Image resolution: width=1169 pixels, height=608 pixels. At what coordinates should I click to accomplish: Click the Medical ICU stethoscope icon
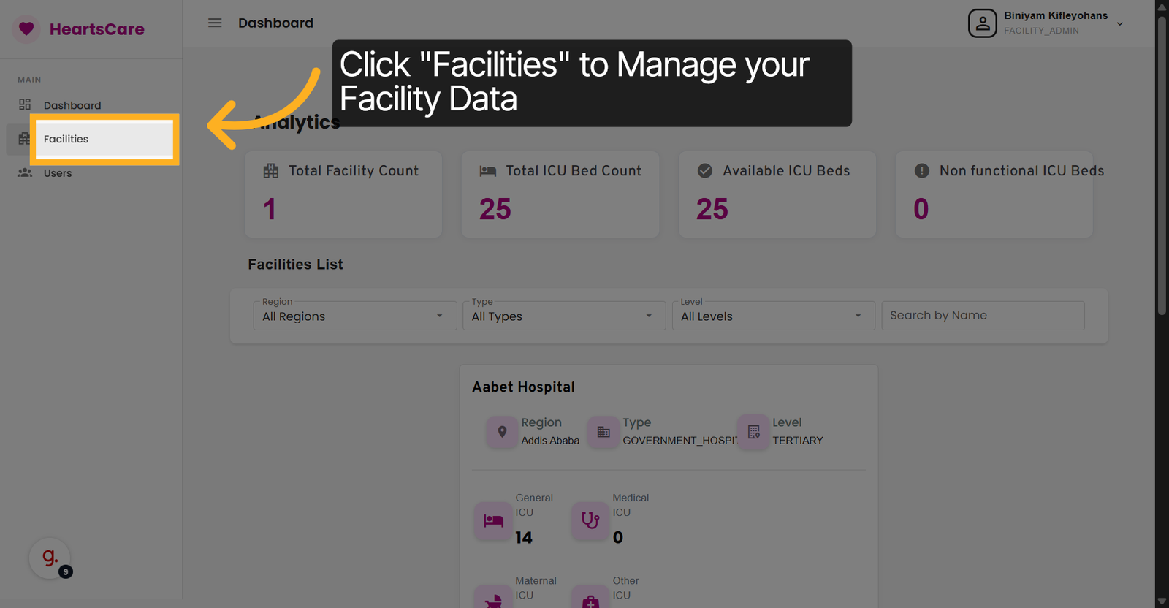click(590, 521)
